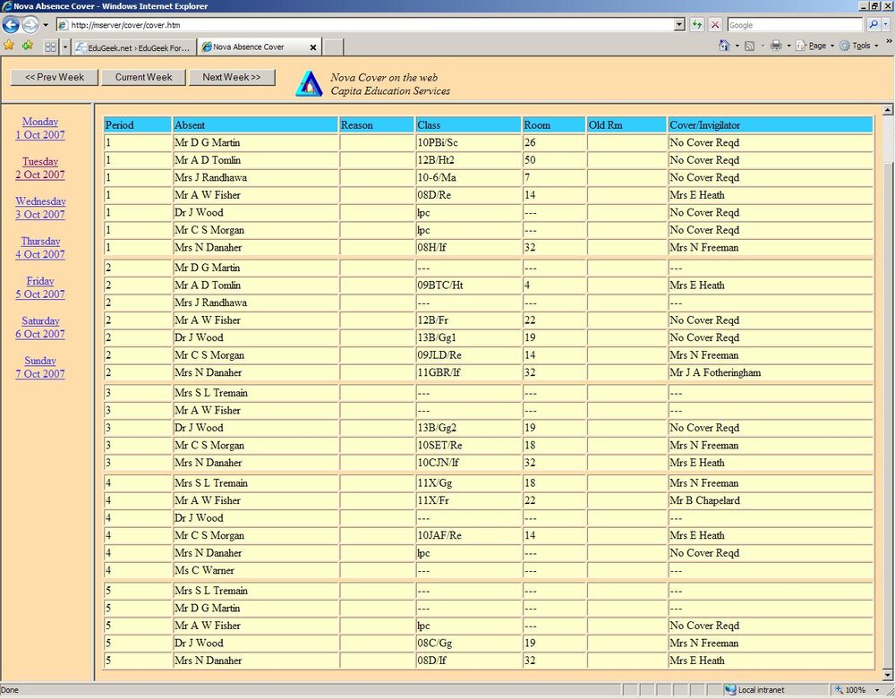The width and height of the screenshot is (895, 699).
Task: Expand the toolbar overflow chevron
Action: pos(888,42)
